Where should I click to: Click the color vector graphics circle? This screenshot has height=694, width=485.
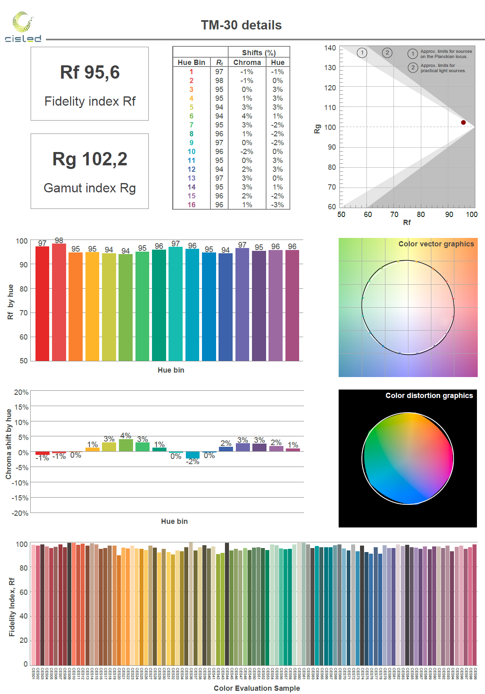[x=408, y=307]
